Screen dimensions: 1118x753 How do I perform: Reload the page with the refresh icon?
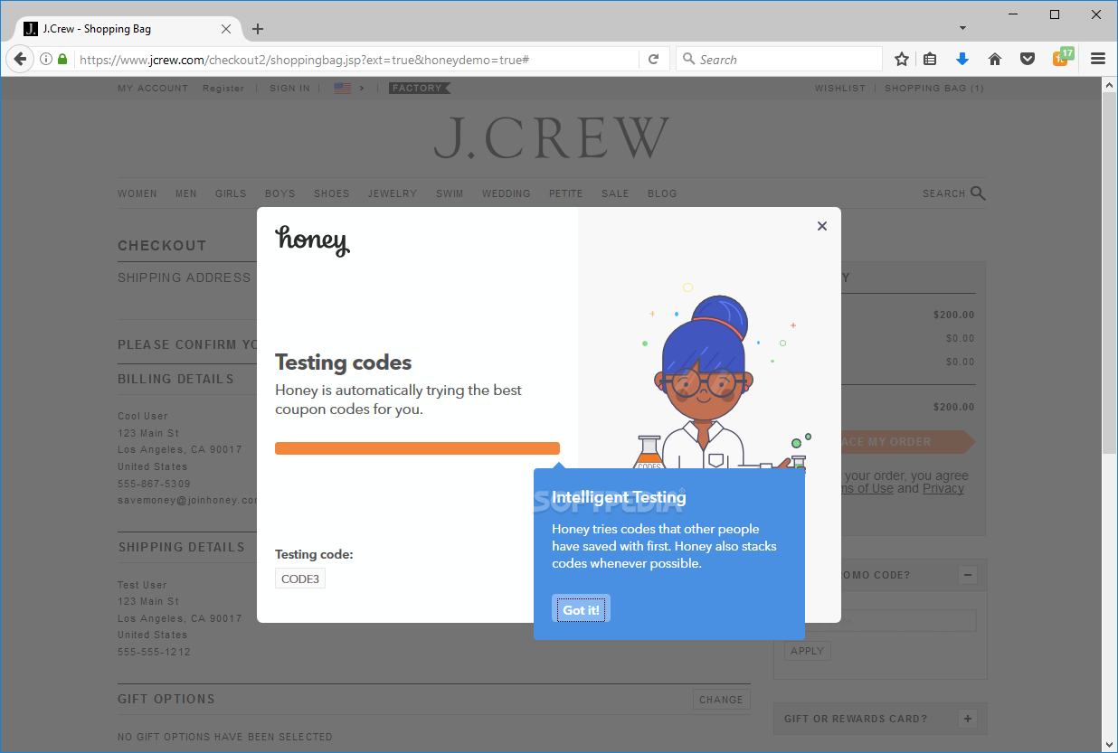pyautogui.click(x=653, y=60)
